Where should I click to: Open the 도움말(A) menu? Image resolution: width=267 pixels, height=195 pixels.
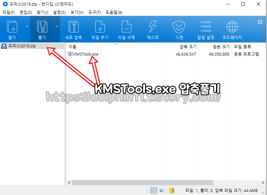(x=114, y=13)
